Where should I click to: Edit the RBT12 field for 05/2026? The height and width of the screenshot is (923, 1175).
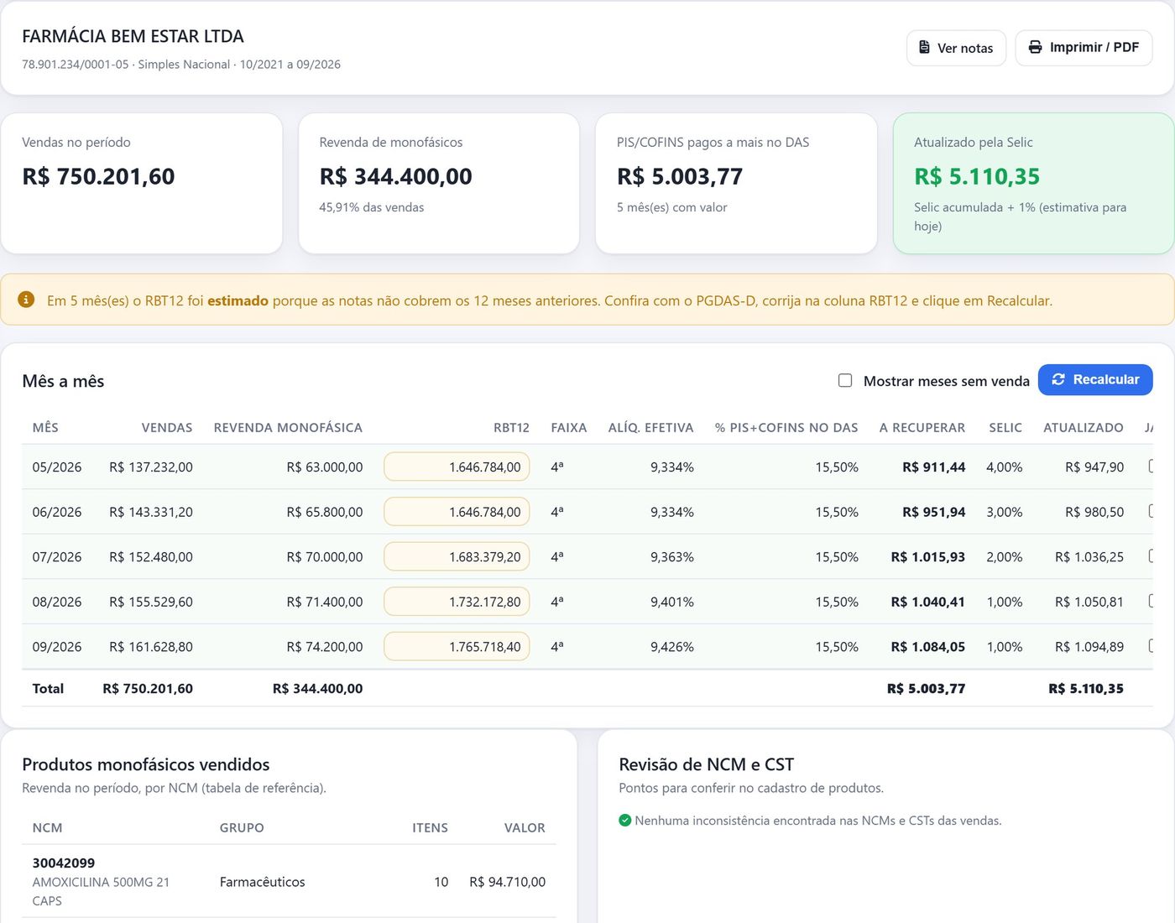coord(457,467)
